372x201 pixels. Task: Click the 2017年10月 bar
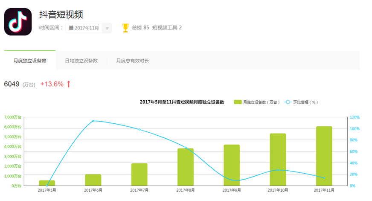coord(278,160)
